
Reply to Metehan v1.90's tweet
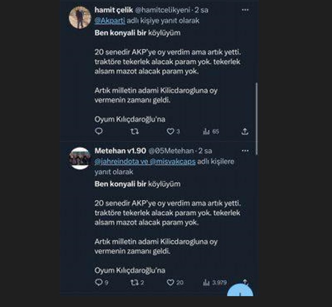[x=99, y=283]
